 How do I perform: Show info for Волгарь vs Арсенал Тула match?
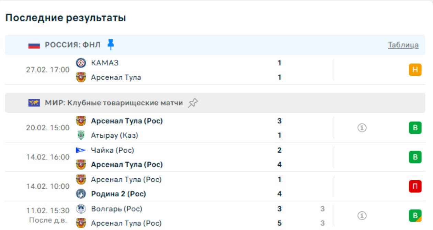pos(362,216)
